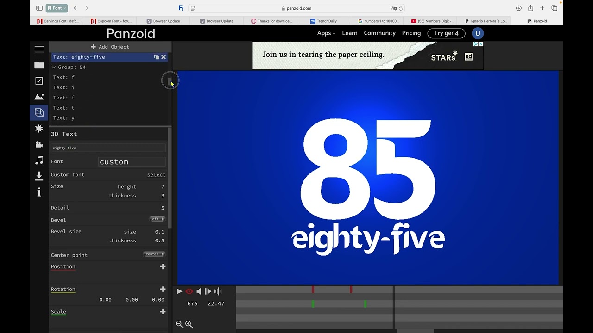Toggle the red eye preview visibility
The height and width of the screenshot is (333, 593).
[189, 291]
